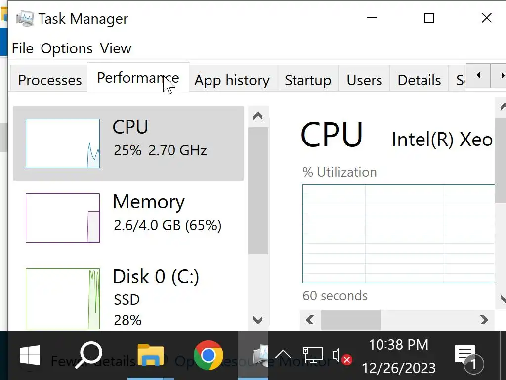Open taskbar Search magnifier icon
506x380 pixels.
click(90, 355)
